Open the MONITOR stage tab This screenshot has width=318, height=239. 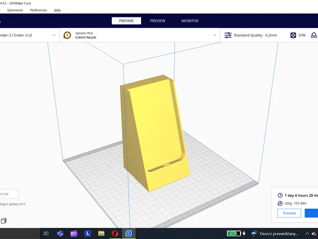pyautogui.click(x=190, y=21)
